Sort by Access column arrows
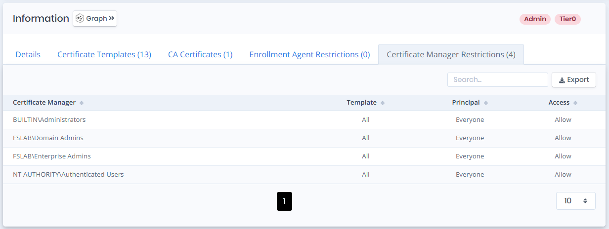The width and height of the screenshot is (609, 229). pyautogui.click(x=575, y=103)
